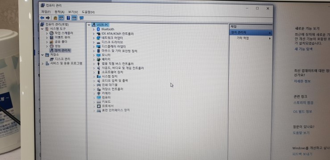Click the 카메라 icon in the device list

[99, 93]
